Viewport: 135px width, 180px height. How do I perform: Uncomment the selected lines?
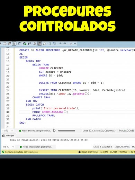tap(54, 44)
